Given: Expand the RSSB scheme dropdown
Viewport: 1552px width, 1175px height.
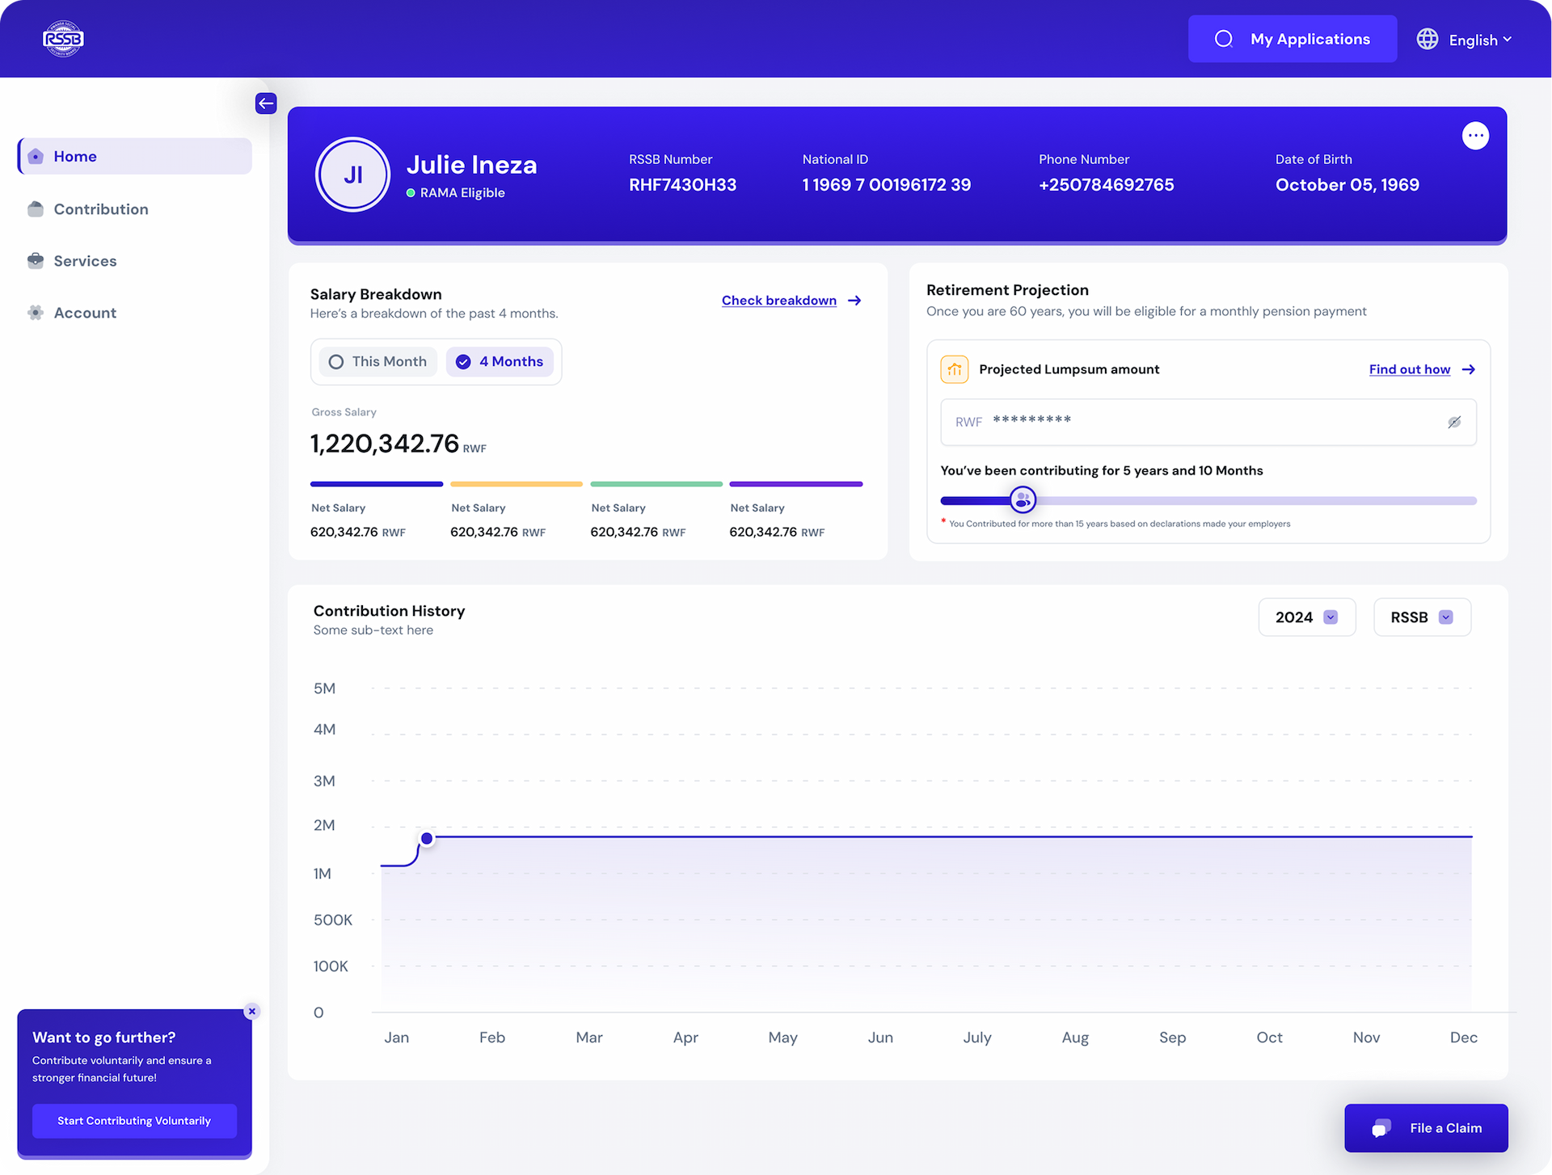Looking at the screenshot, I should (1422, 617).
